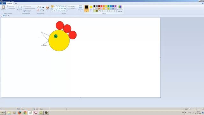Select the Magnifier tool
Viewport: 204px width, 115px height.
(x=43, y=10)
